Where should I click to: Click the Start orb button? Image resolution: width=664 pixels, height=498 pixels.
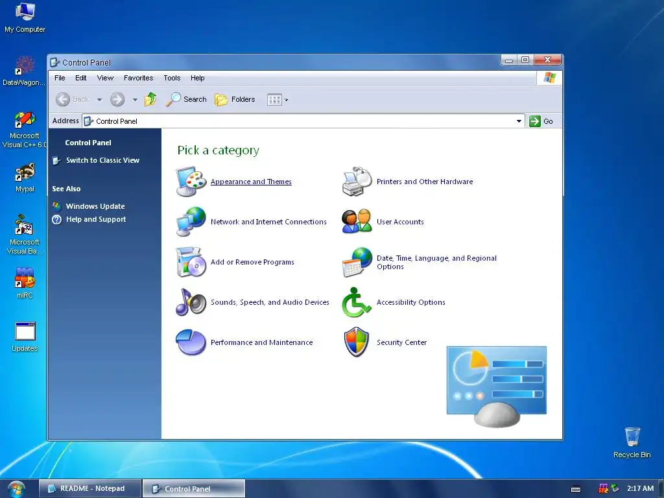click(16, 489)
